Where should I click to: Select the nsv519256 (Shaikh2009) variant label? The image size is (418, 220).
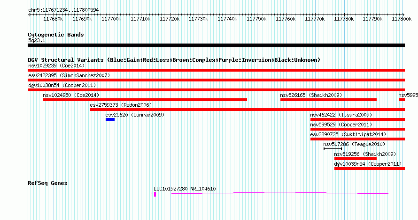365,154
